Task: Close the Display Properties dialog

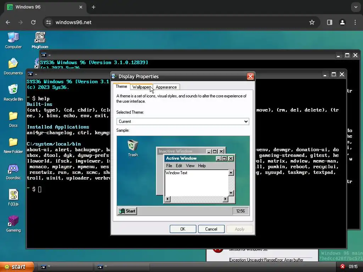Action: (250, 76)
